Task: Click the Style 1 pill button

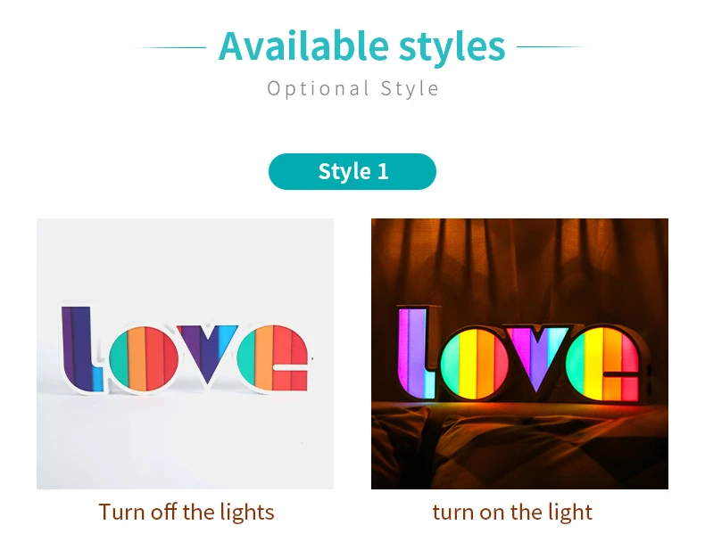Action: tap(352, 171)
